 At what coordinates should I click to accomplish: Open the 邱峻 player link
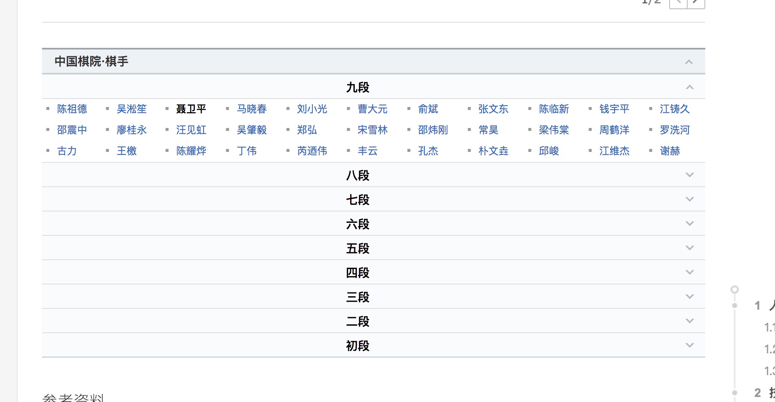click(549, 151)
